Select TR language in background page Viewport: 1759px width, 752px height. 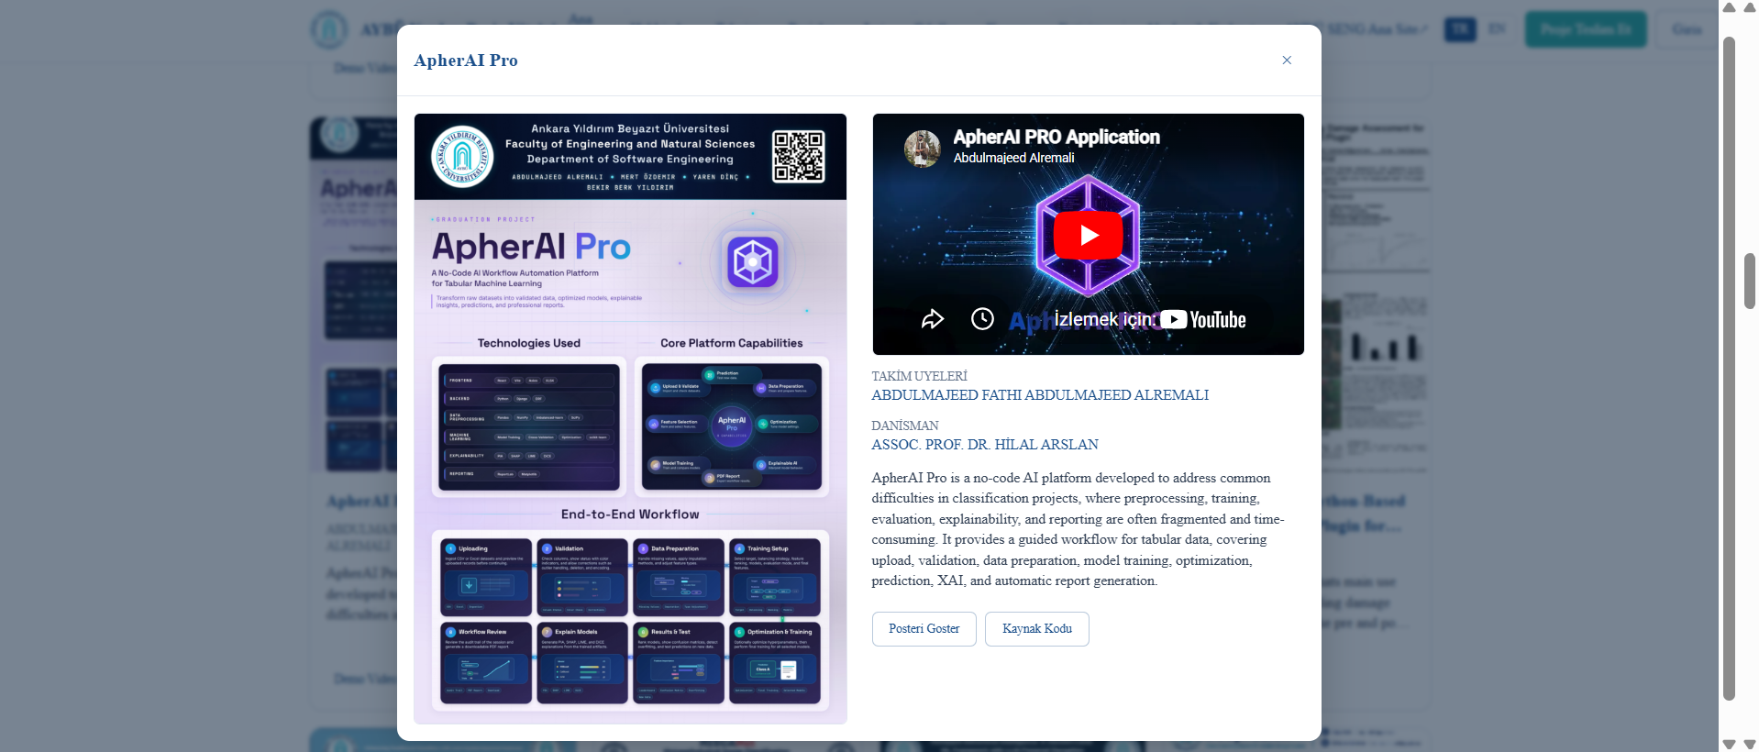click(1460, 29)
